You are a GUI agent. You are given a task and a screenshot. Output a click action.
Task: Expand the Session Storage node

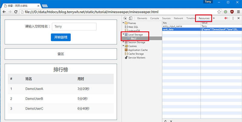coord(123,42)
